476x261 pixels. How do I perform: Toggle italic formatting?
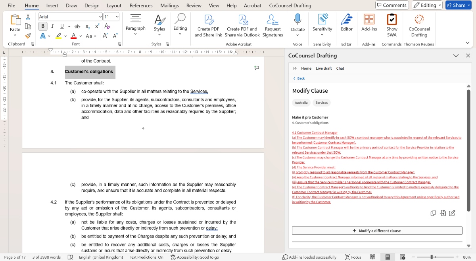[52, 26]
